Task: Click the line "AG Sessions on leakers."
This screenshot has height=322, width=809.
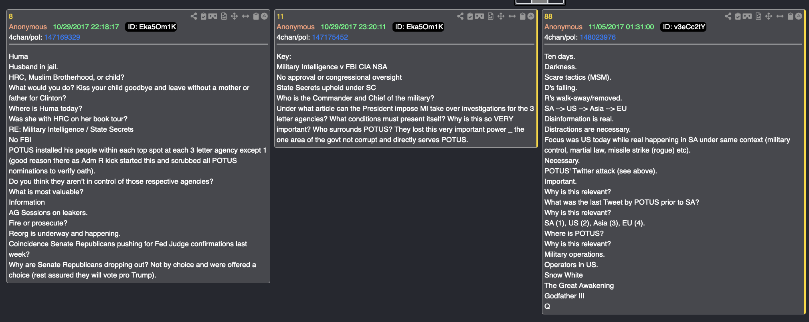Action: [x=48, y=213]
